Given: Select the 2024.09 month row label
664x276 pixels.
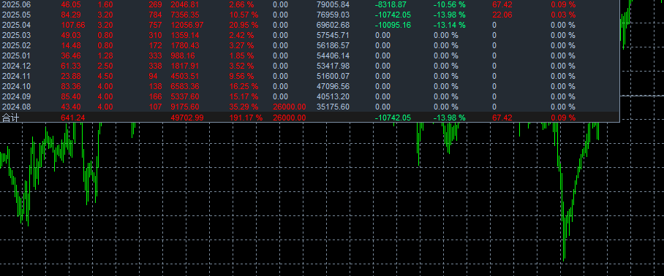Looking at the screenshot, I should 17,96.
